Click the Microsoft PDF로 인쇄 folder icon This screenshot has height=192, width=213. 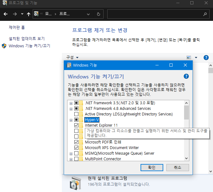pyautogui.click(x=81, y=142)
